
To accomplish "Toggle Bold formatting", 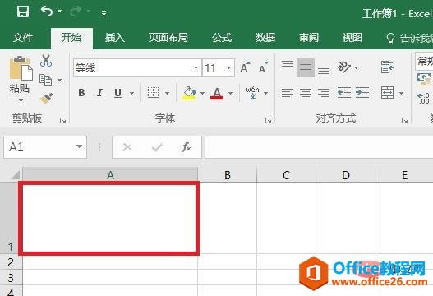I will [81, 93].
